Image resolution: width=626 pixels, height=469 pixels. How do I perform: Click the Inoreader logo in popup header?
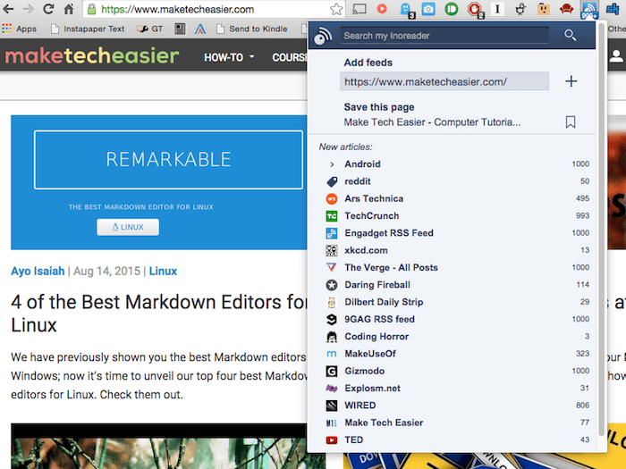click(x=323, y=36)
